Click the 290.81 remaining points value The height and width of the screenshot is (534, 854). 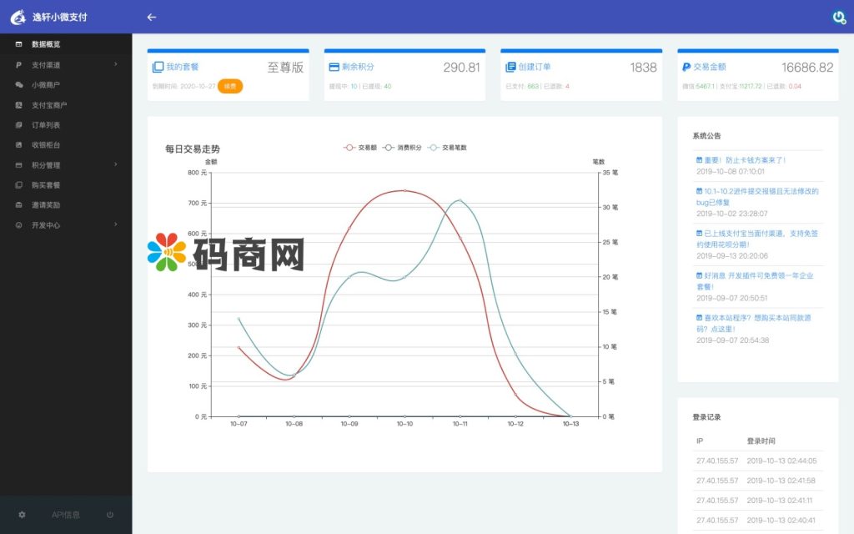click(x=461, y=67)
